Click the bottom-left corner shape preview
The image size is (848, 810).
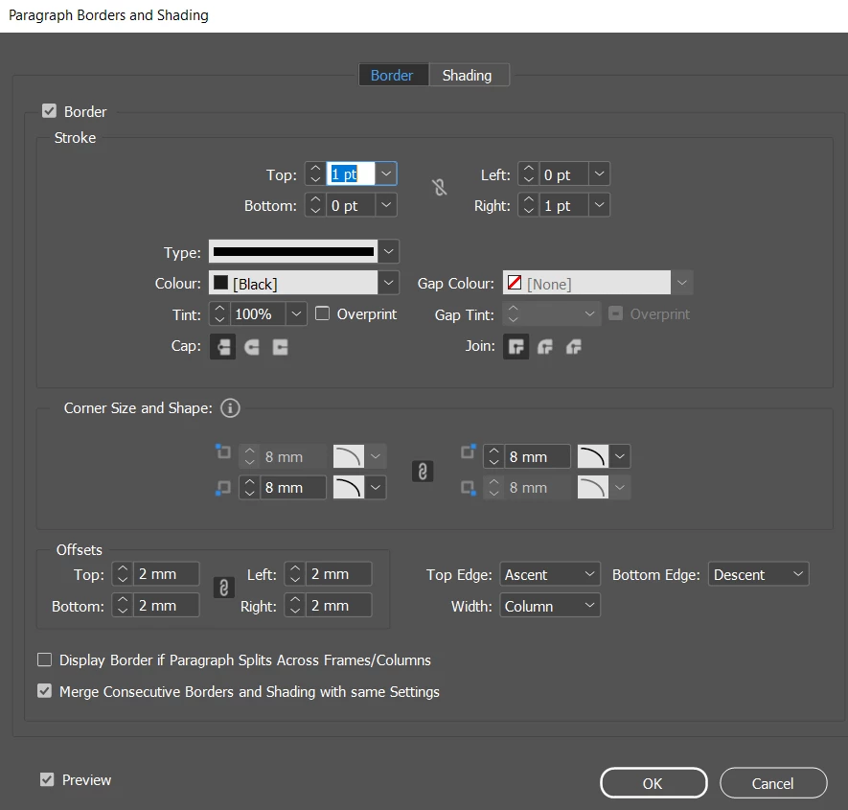(x=348, y=488)
